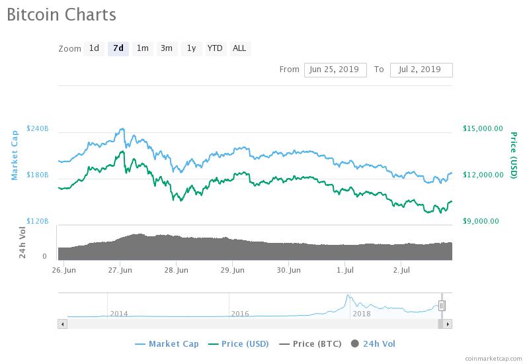The image size is (529, 364).
Task: Click the 2. Jul axis label
Action: tap(401, 271)
